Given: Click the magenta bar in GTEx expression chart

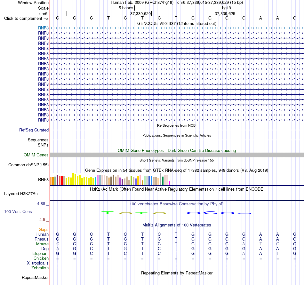Looking at the screenshot, I should (170, 183).
